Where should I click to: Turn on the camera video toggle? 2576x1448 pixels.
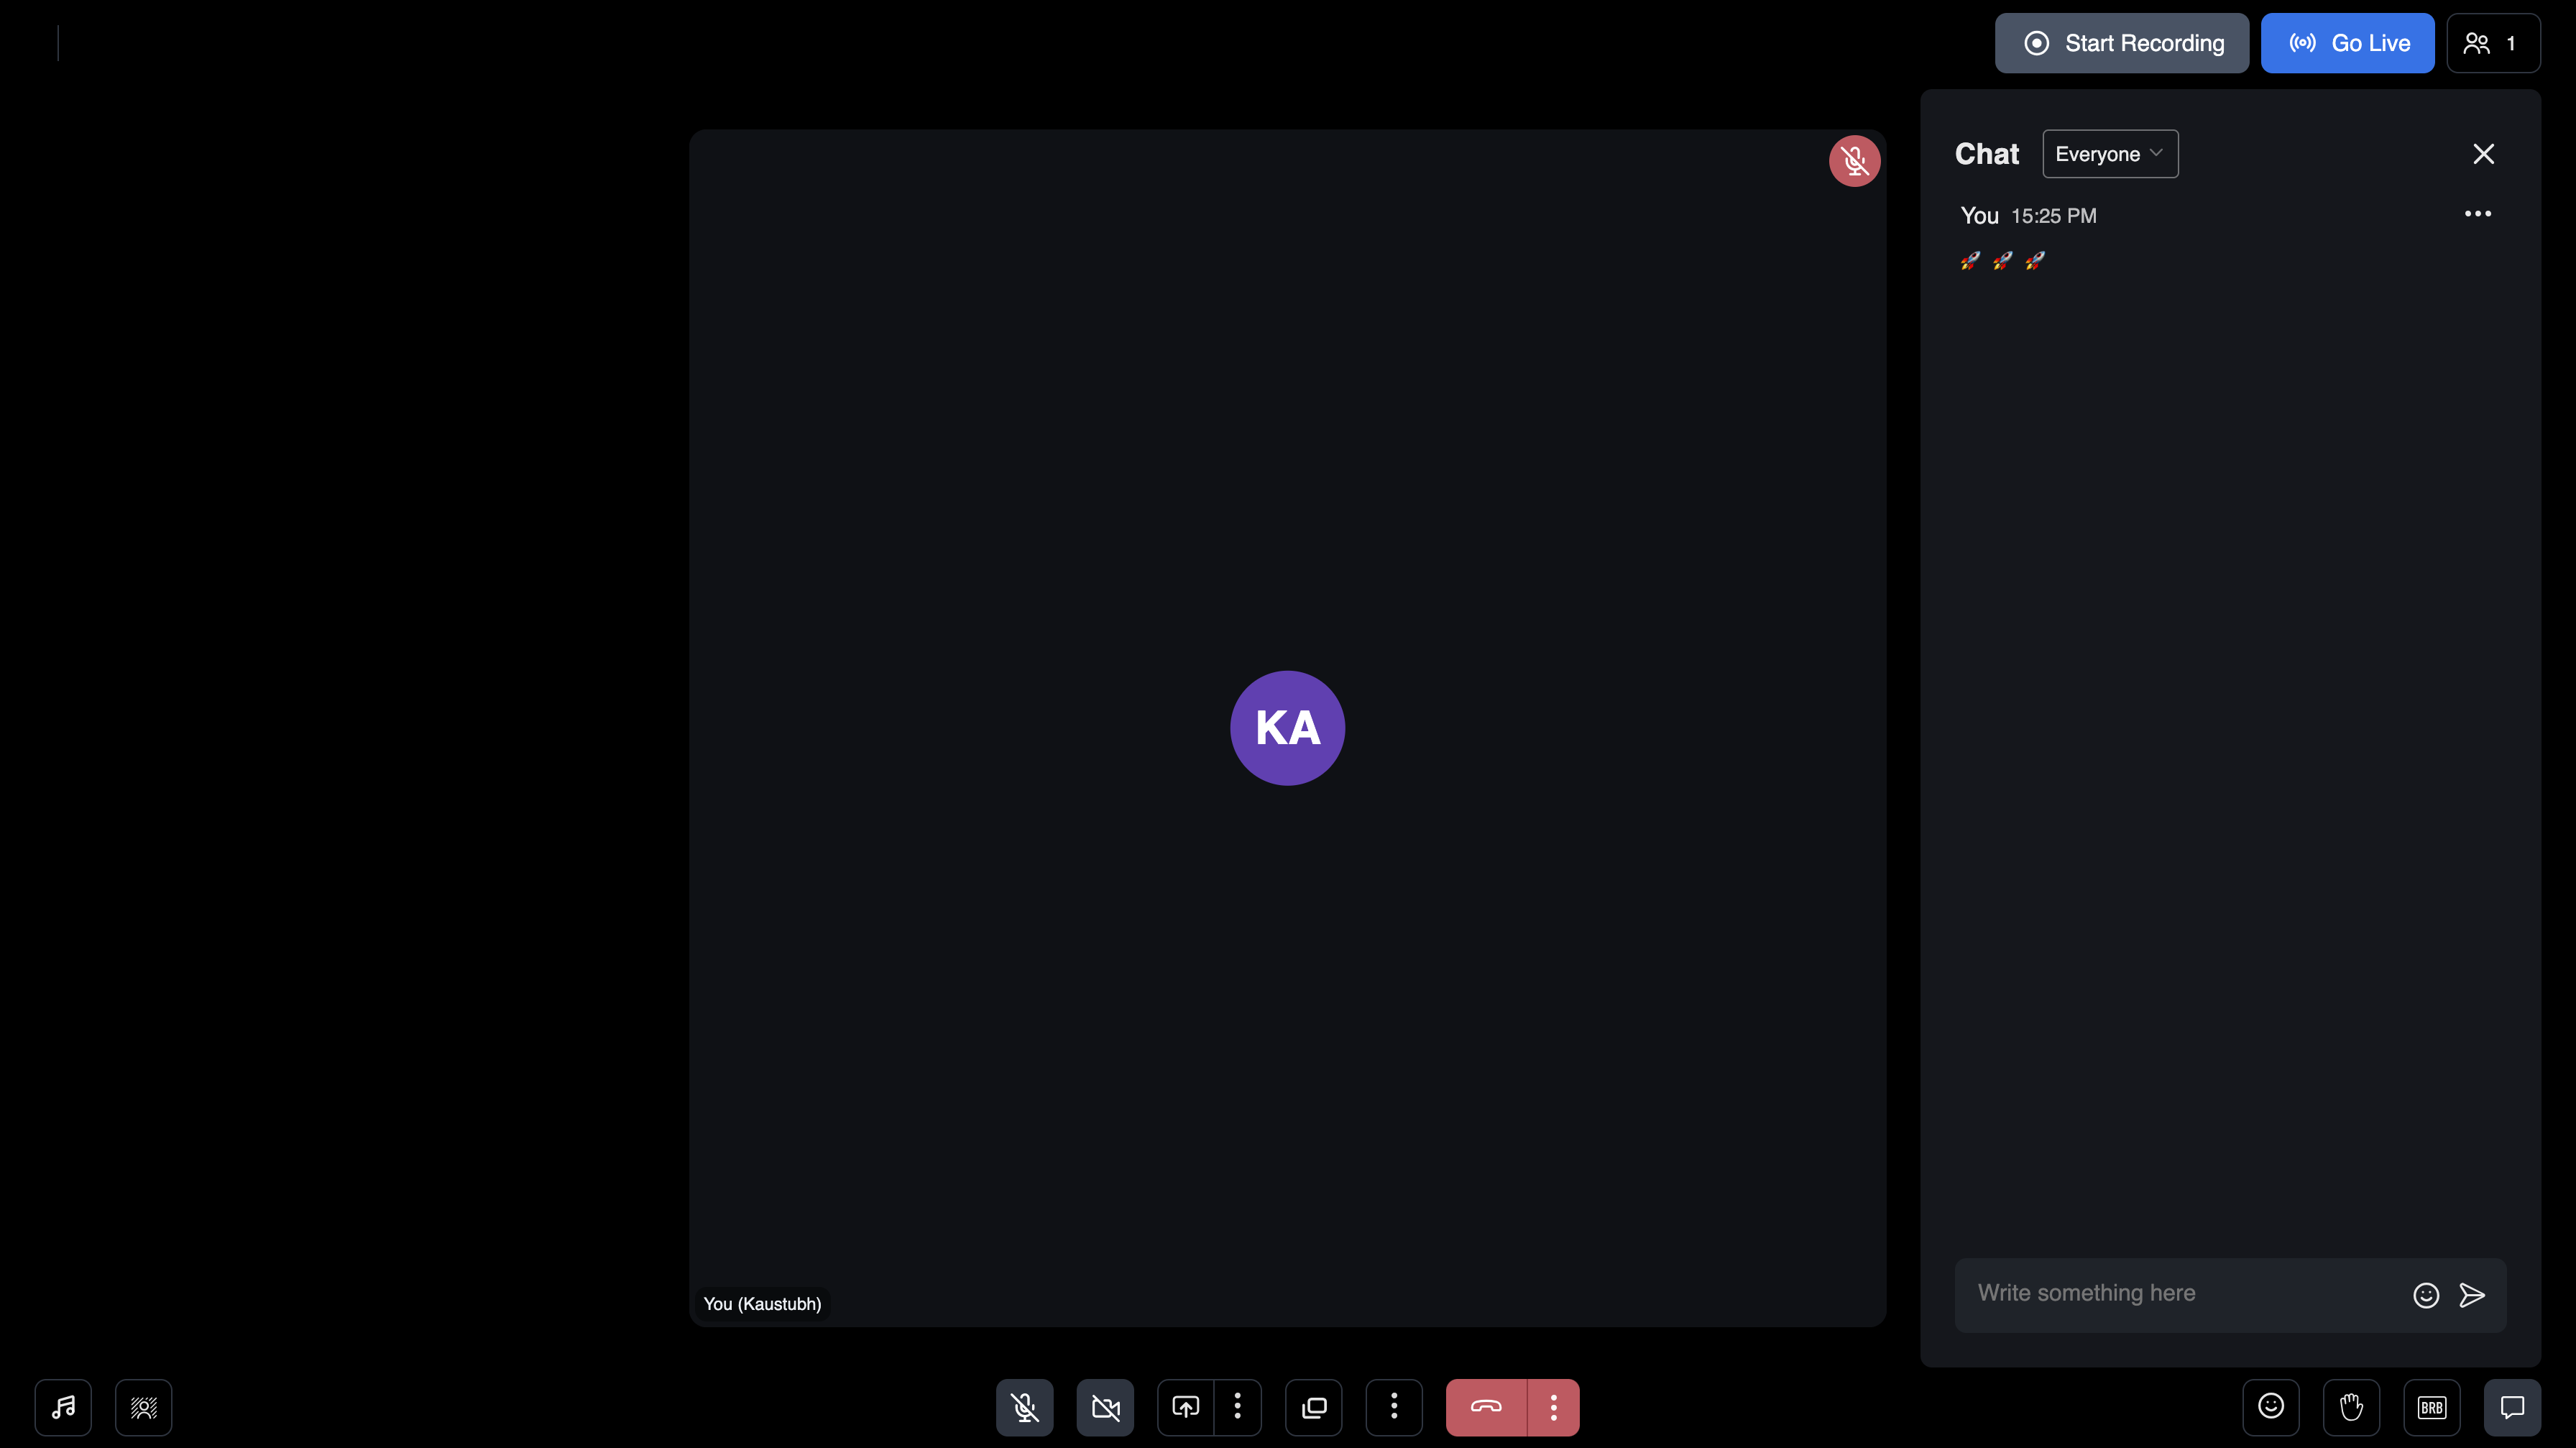(1105, 1407)
